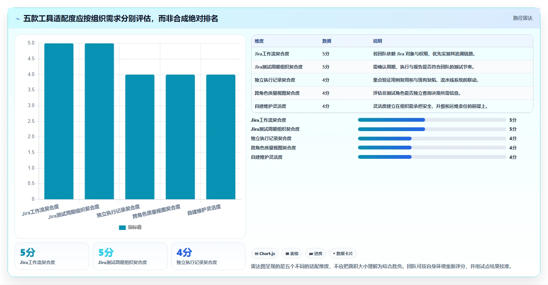Click the Jira工作流契合度 progress bar
548x285 pixels.
pyautogui.click(x=432, y=120)
